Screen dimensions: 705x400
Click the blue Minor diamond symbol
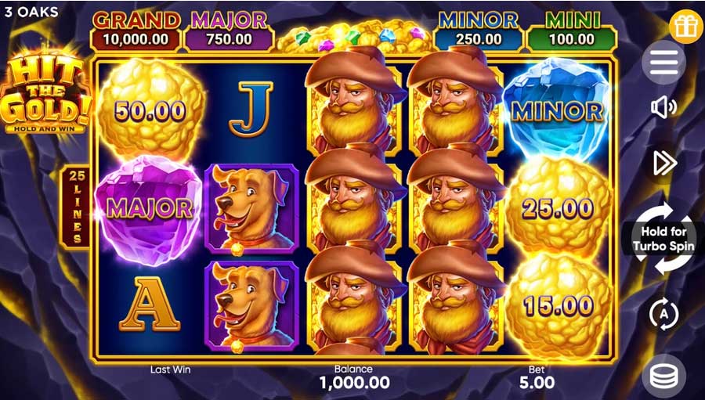[558, 111]
